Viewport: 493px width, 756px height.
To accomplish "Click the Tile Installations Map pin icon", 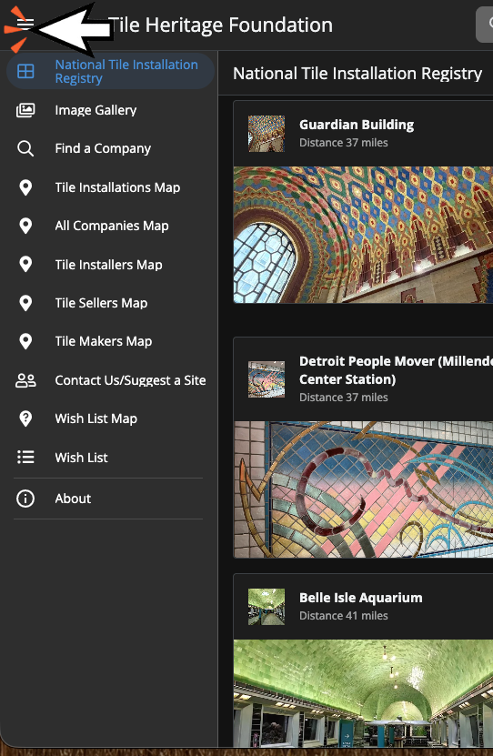I will pyautogui.click(x=25, y=187).
